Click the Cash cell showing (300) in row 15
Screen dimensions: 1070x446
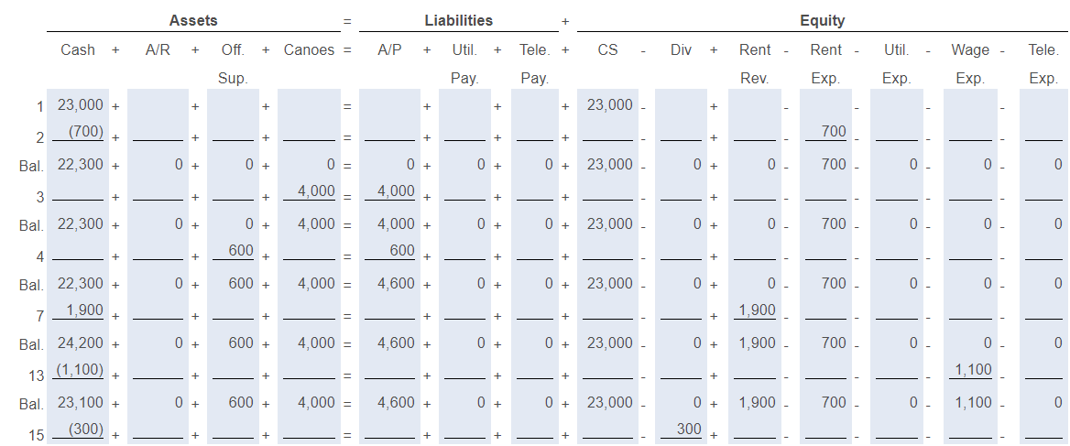[78, 429]
